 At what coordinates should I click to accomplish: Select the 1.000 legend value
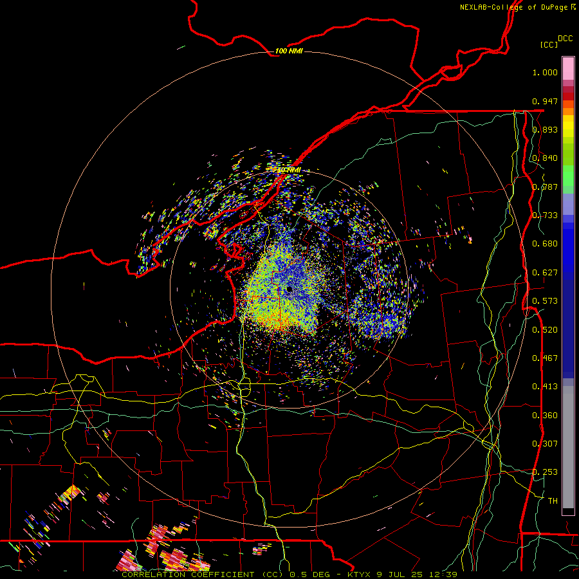[x=545, y=72]
